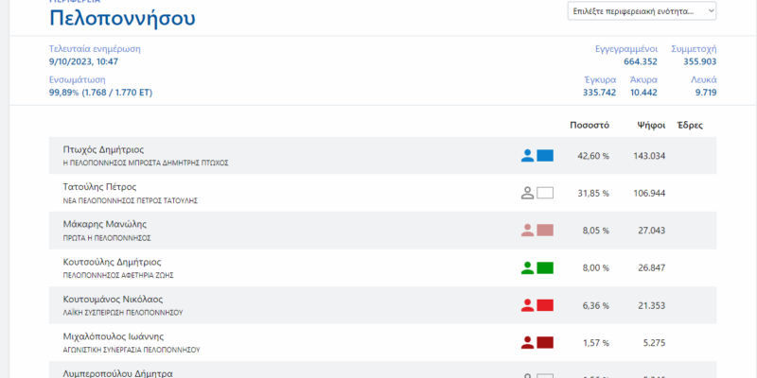Click the Ποσοστό column header
Viewport: 757px width, 378px height.
589,125
